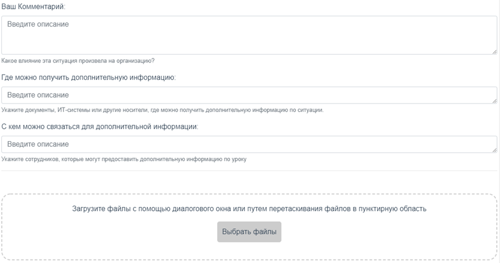Click the horizontal divider above upload area
500x263 pixels.
(249, 171)
